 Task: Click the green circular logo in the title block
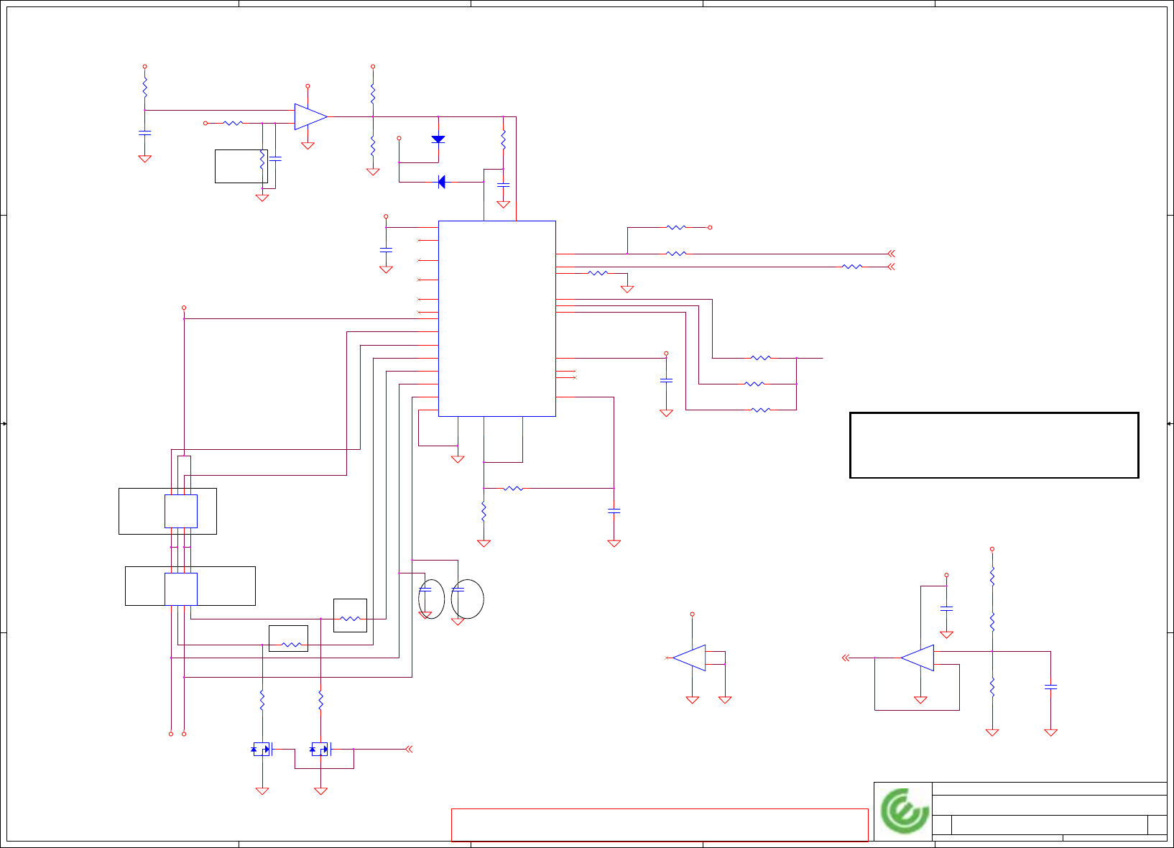905,811
